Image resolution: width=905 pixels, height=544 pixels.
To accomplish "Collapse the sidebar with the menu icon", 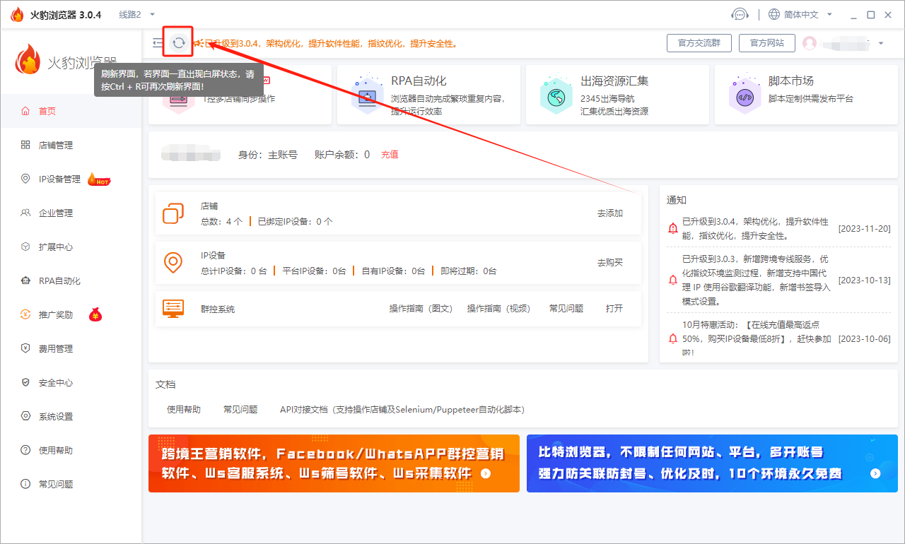I will tap(157, 43).
